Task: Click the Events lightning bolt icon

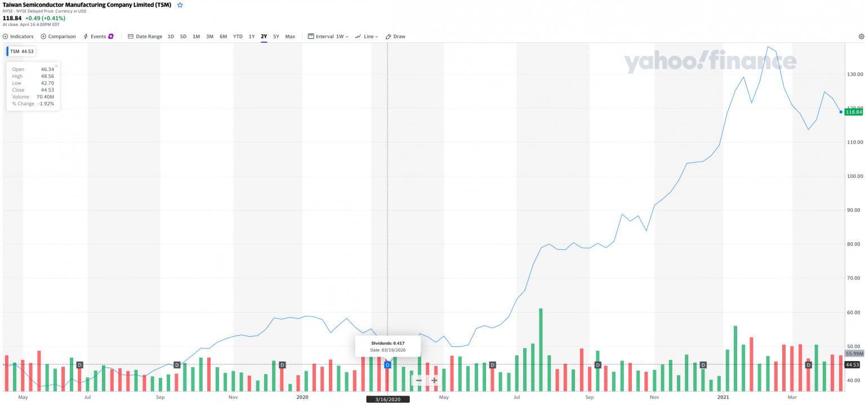Action: tap(86, 37)
